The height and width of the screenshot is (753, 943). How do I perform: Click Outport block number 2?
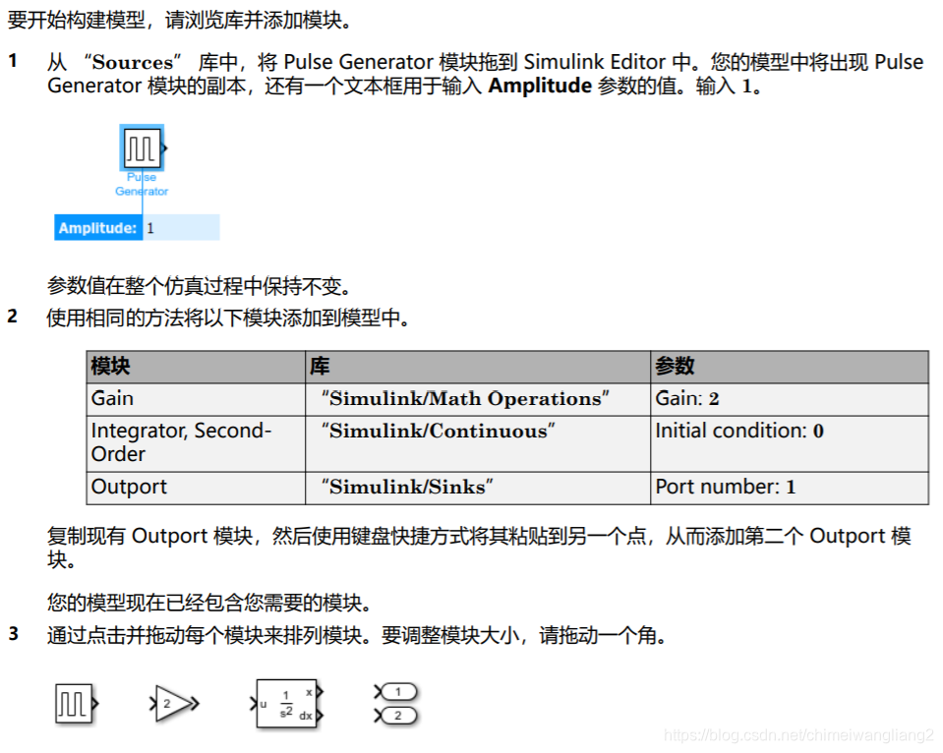[396, 716]
